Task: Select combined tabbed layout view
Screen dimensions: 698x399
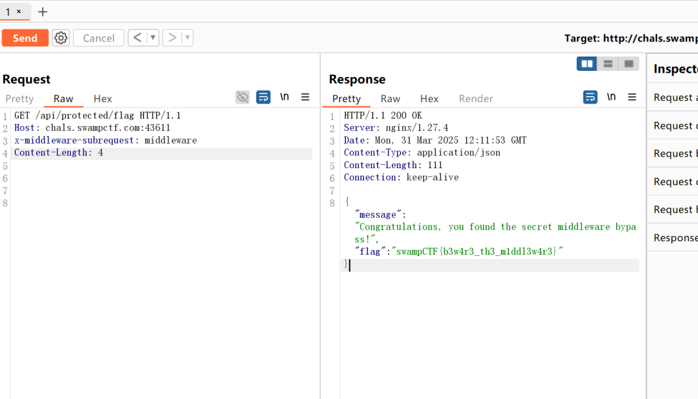Action: tap(628, 64)
